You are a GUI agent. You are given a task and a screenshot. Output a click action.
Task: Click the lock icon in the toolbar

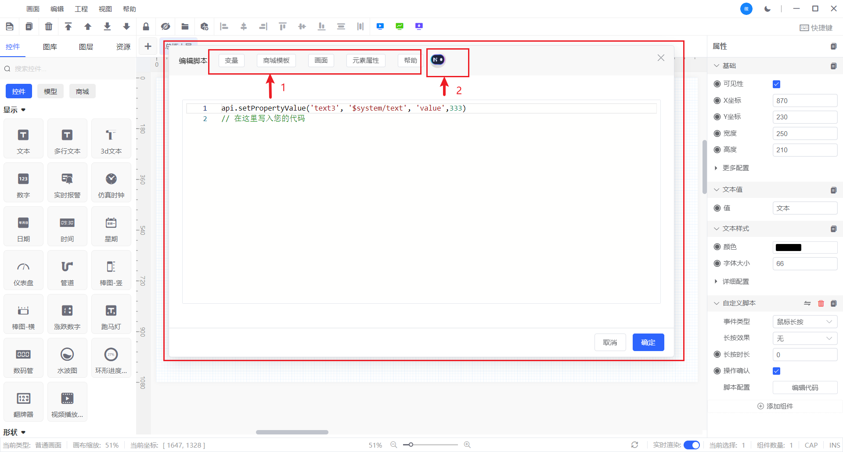click(x=146, y=27)
